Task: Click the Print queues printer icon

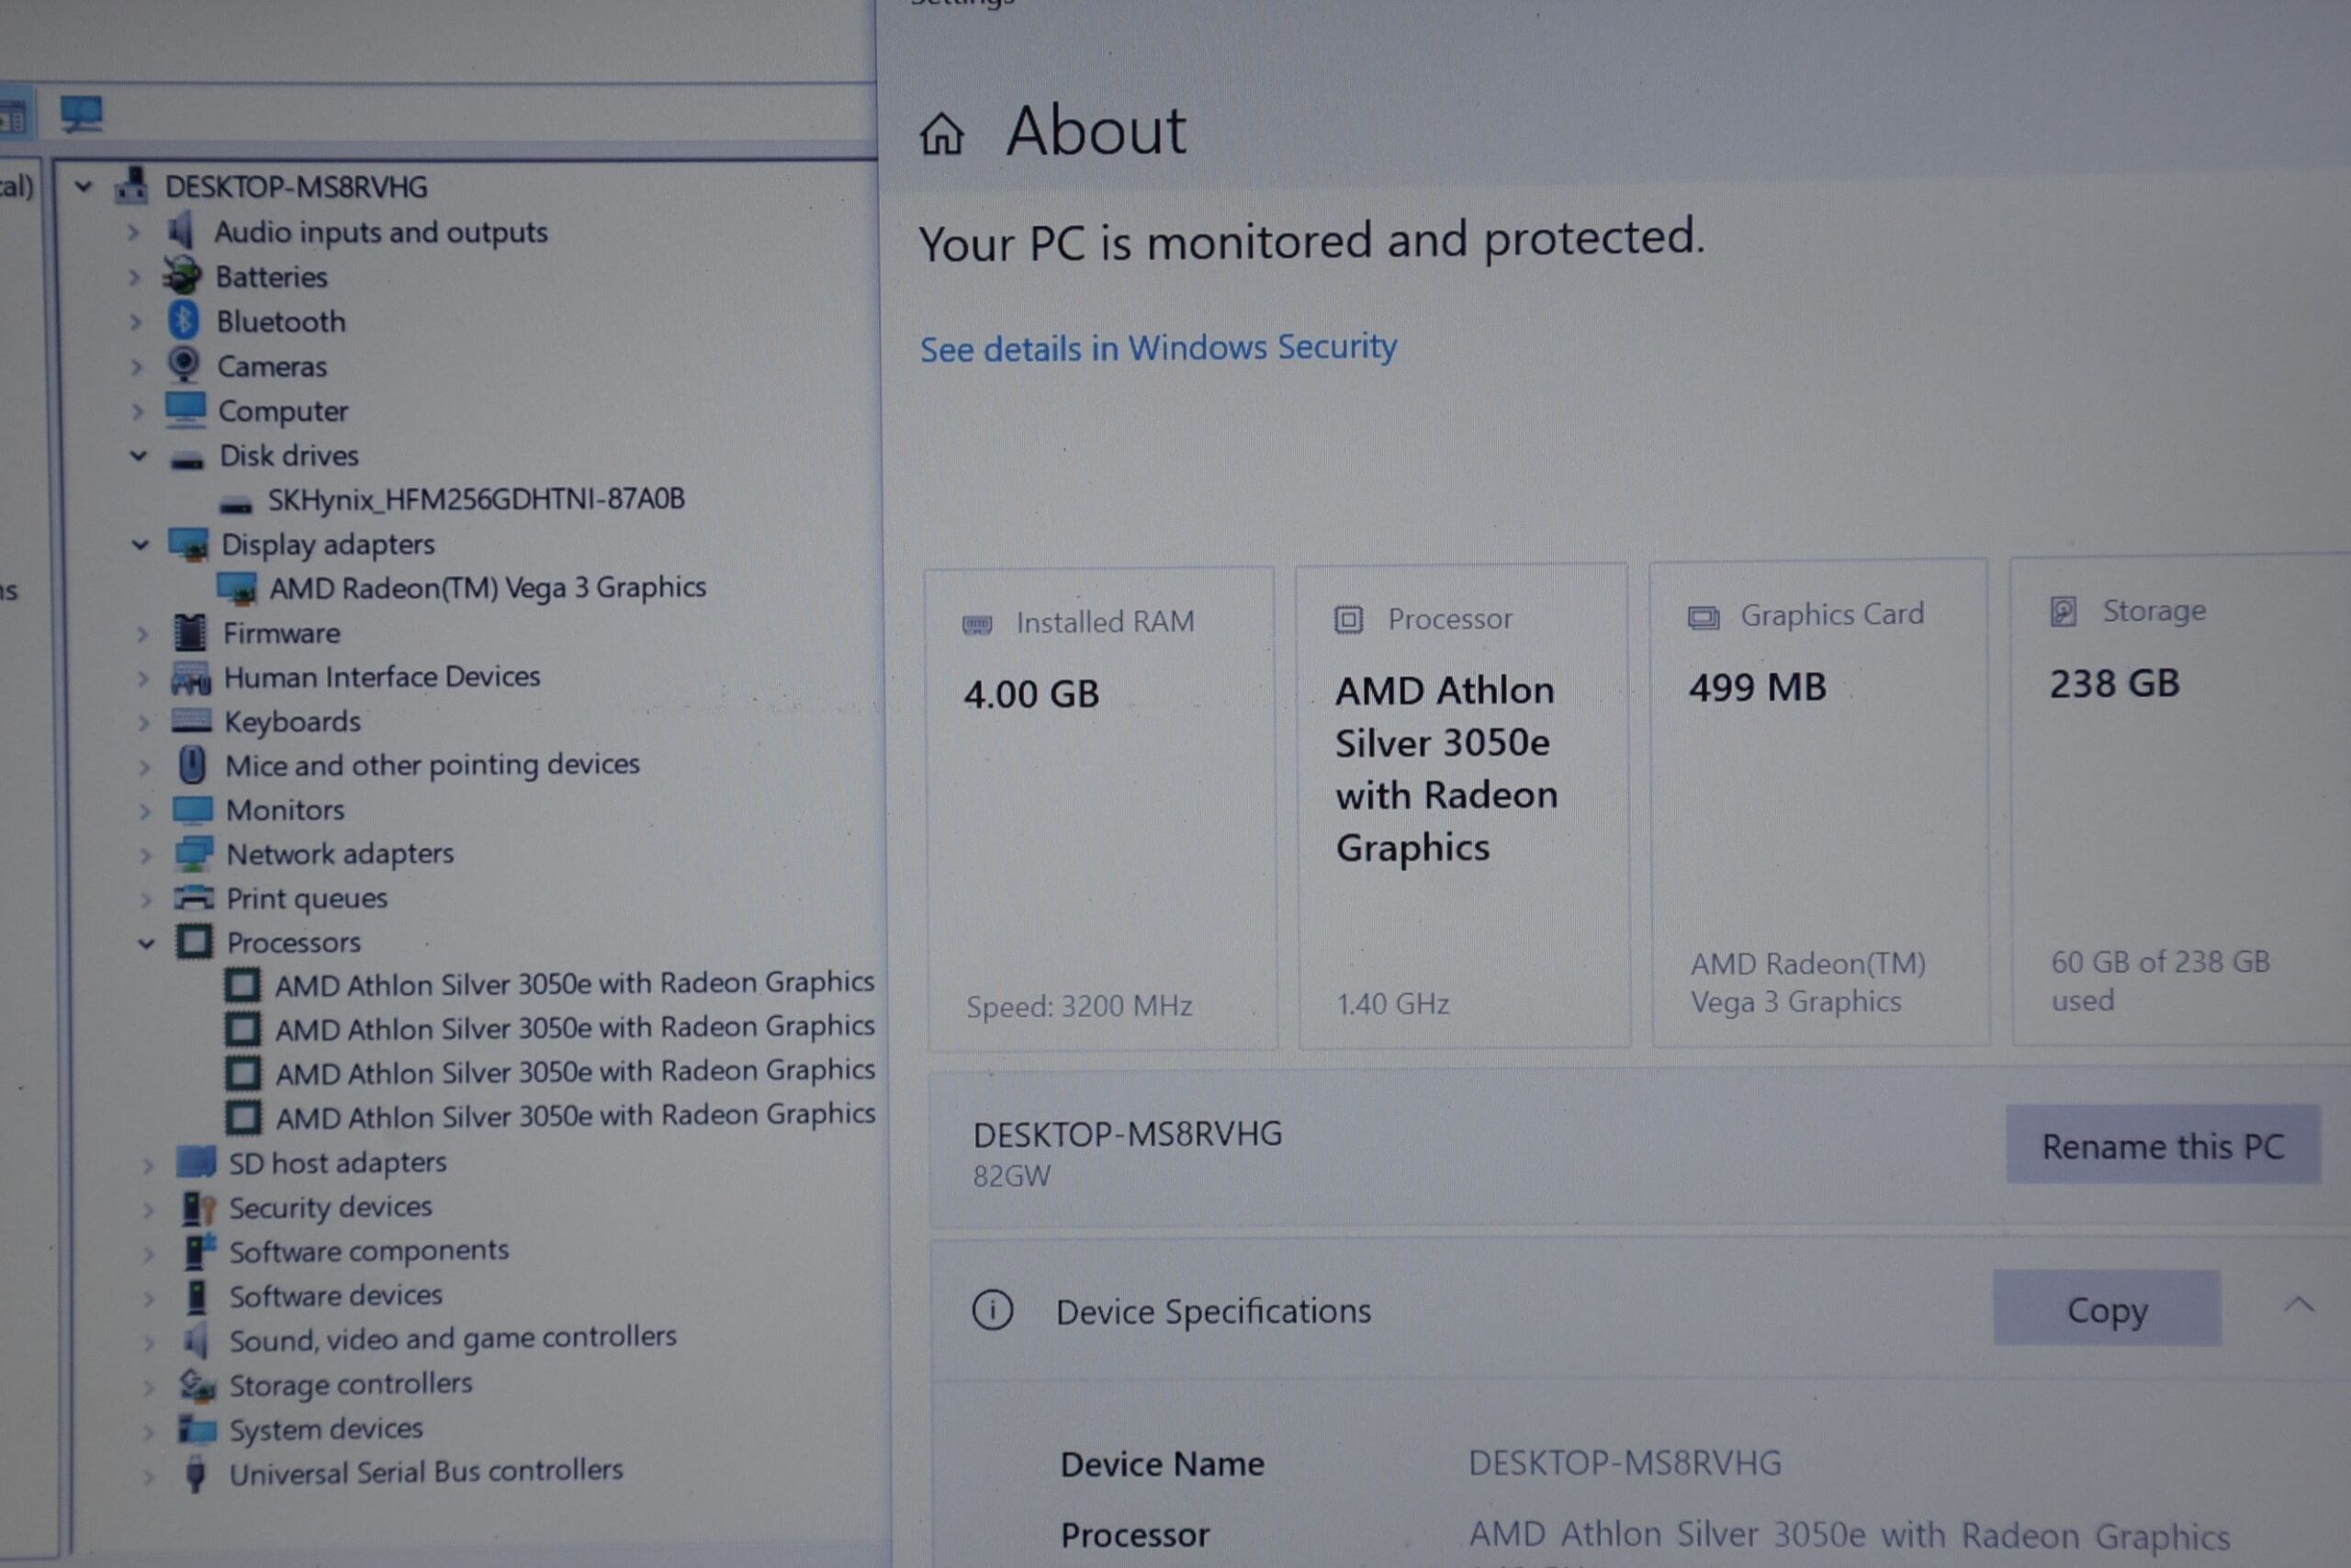Action: pos(194,897)
